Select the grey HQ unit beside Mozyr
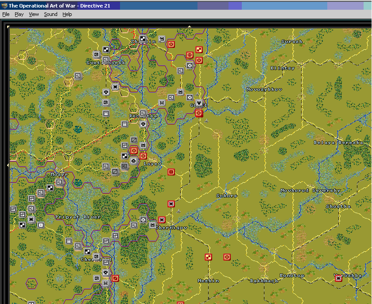Viewport: 372px width, 304px height. tap(59, 182)
